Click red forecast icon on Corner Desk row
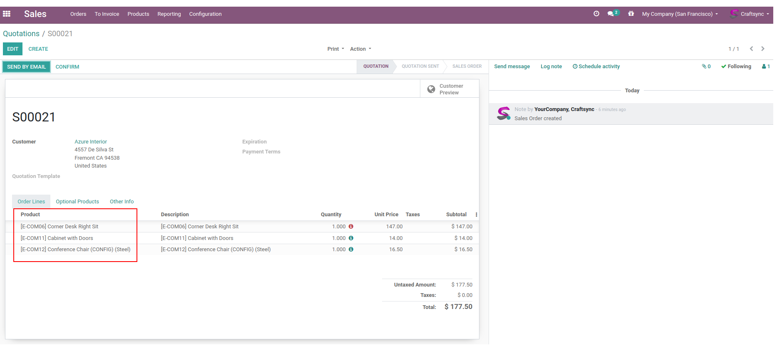Viewport: 777px width, 346px height. pos(351,227)
